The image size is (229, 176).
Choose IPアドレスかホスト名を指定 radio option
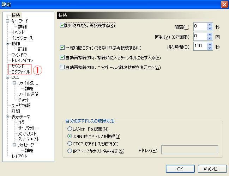point(70,151)
